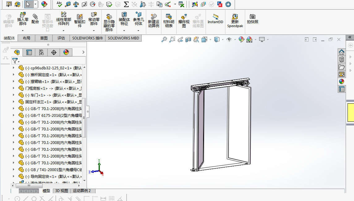The width and height of the screenshot is (354, 201).
Task: Show more manager tabs with right chevron
Action: point(83,52)
